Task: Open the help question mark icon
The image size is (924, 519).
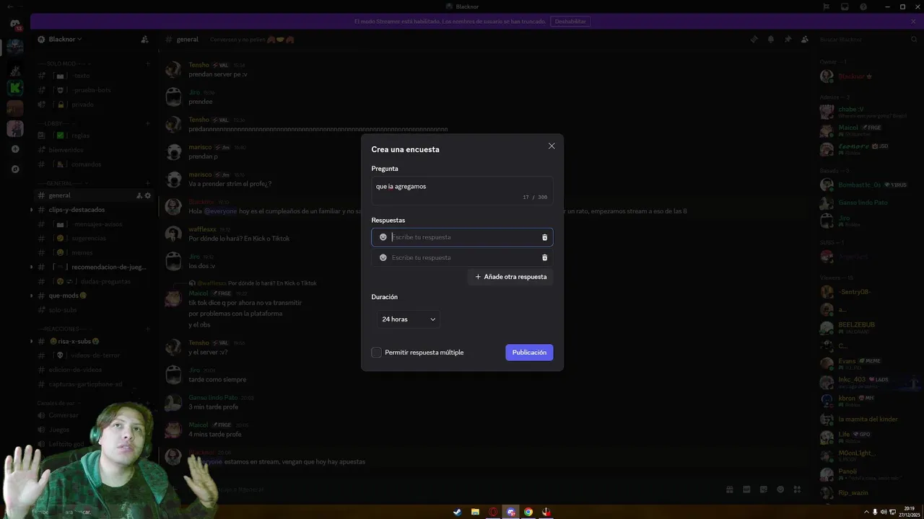Action: 863,6
